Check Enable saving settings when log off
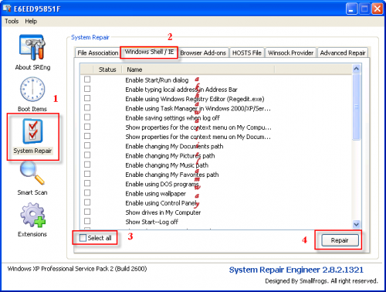Viewport: 386px width, 292px height. 87,117
